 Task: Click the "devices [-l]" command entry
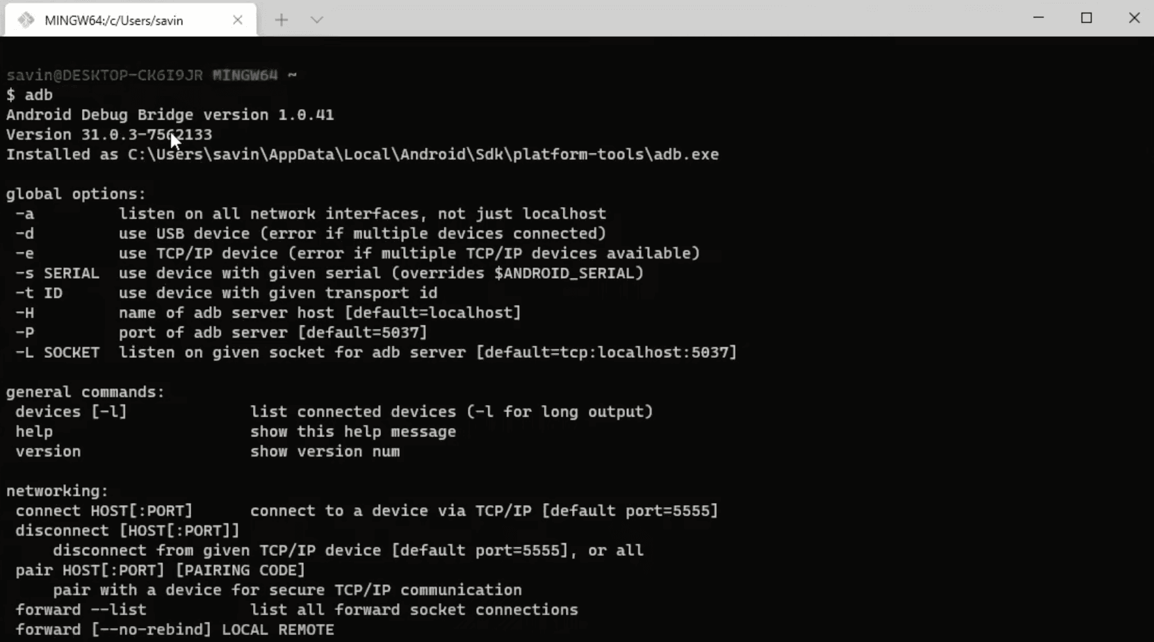[x=70, y=411]
